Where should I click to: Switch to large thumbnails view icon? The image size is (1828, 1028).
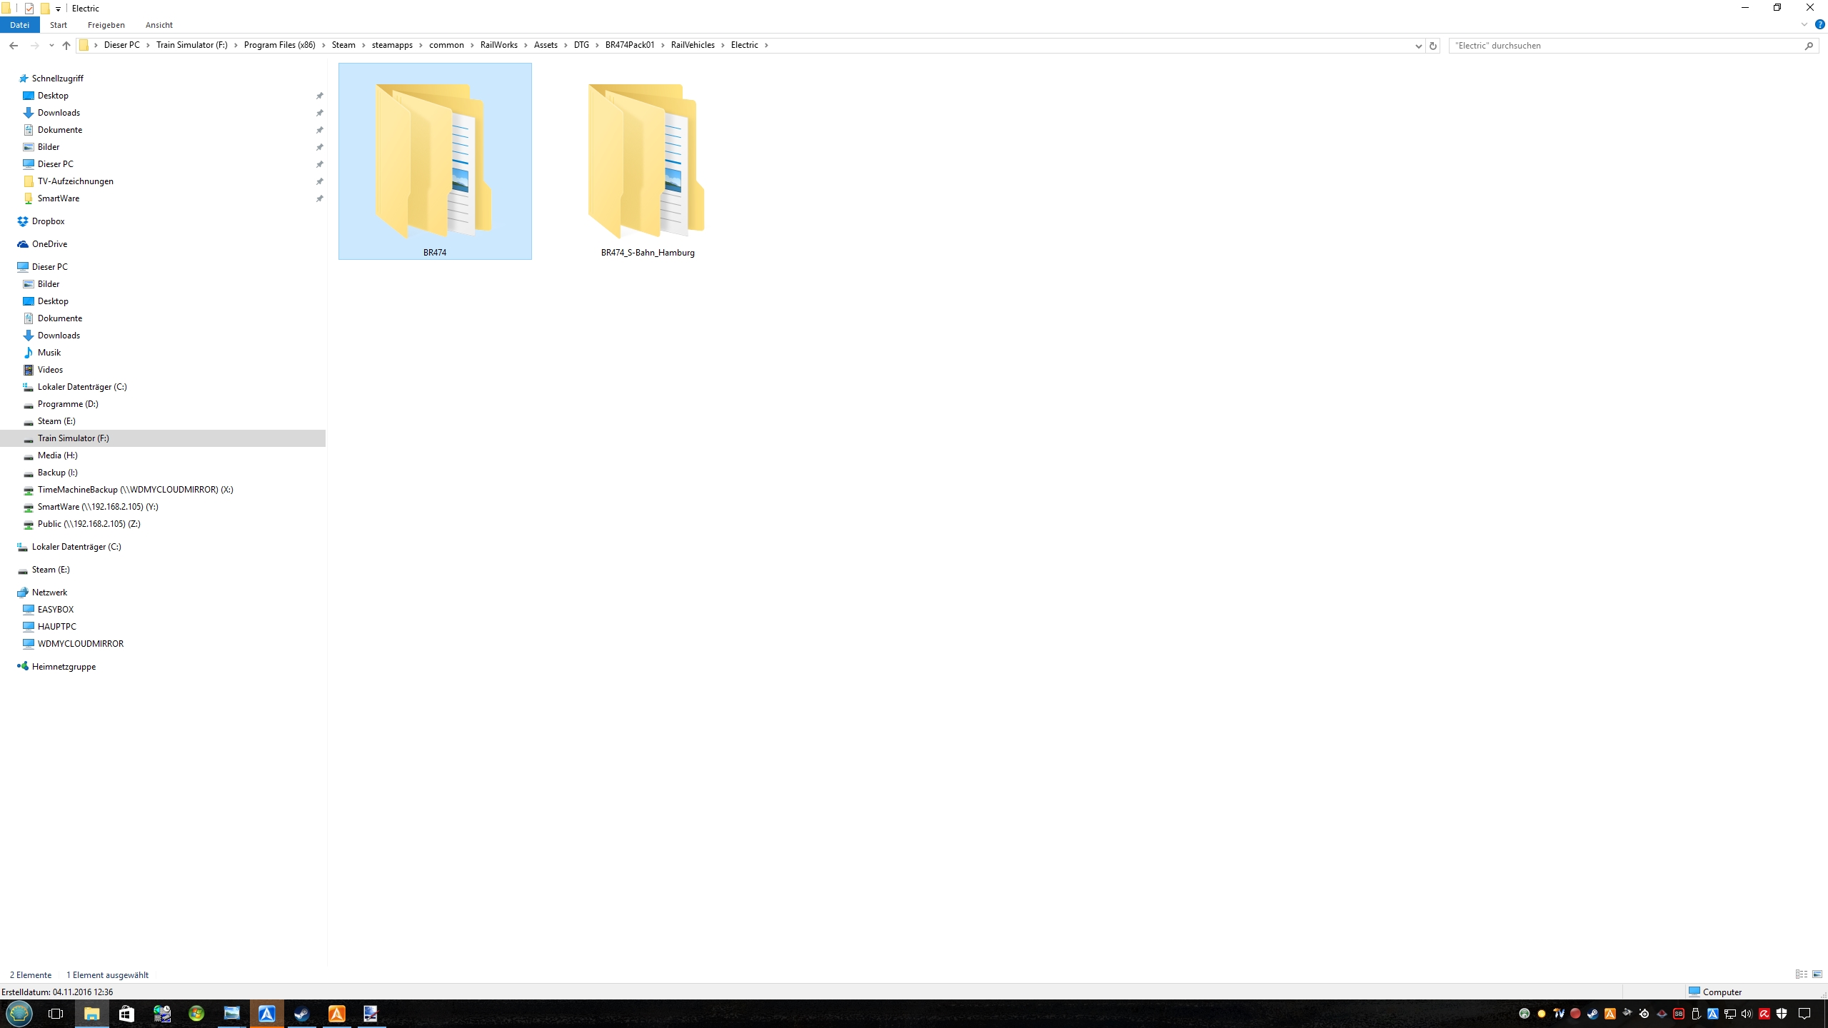click(x=1817, y=974)
